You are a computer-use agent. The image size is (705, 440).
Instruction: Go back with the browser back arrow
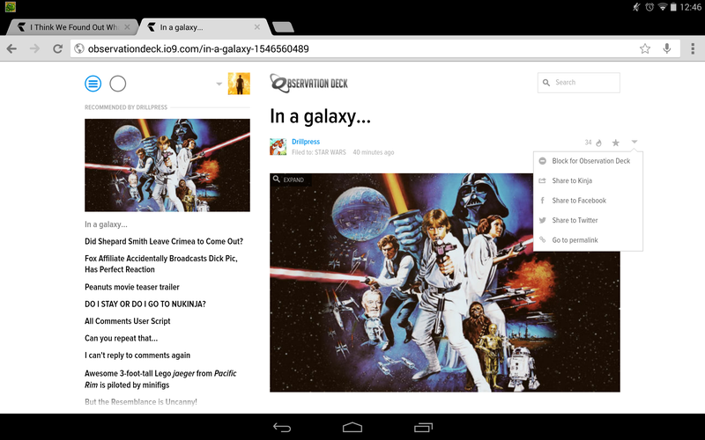pos(11,48)
